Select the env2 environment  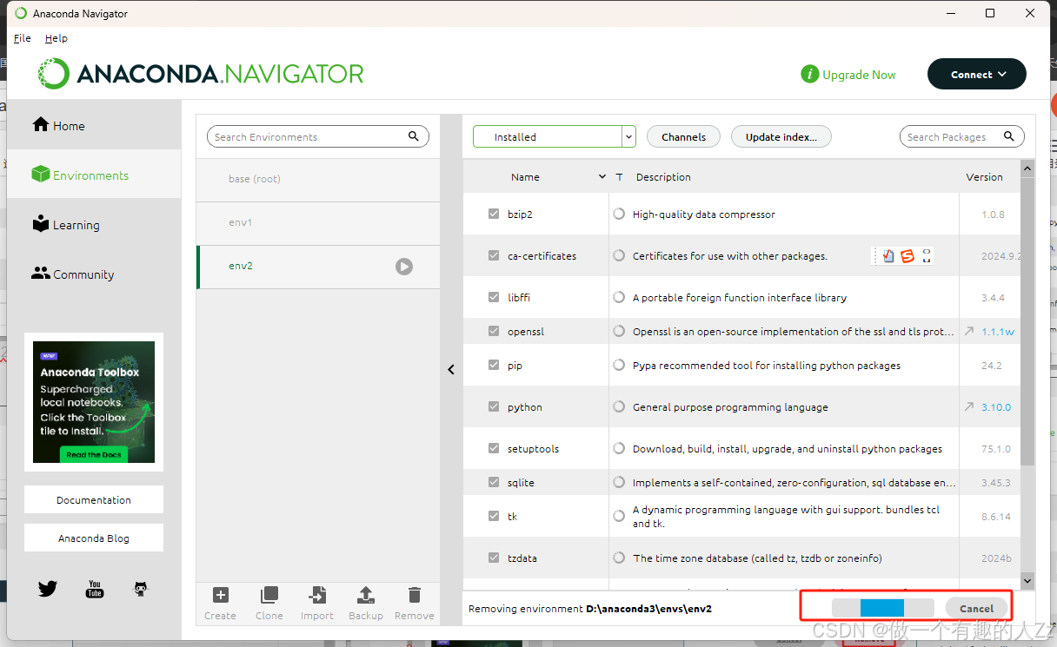[x=318, y=267]
